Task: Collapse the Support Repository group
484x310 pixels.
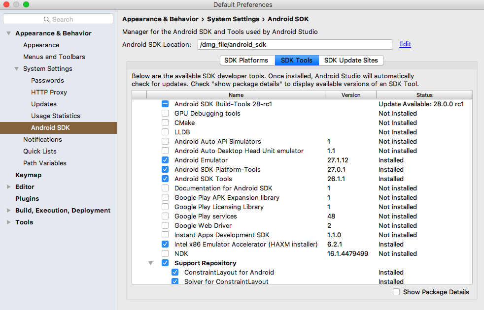Action: (151, 263)
